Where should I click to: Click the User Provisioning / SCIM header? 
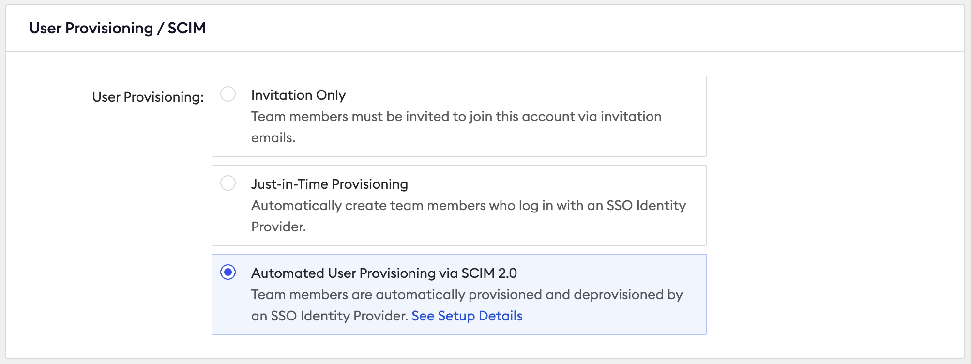coord(118,28)
